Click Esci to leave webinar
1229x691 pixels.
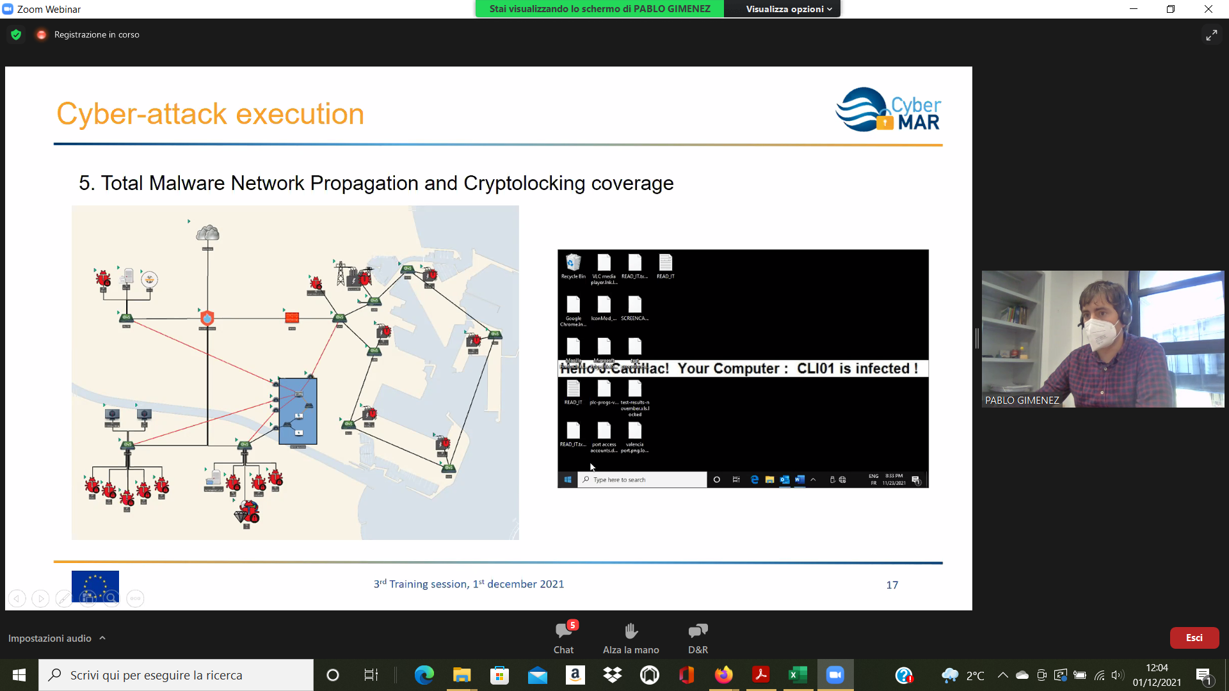1194,638
